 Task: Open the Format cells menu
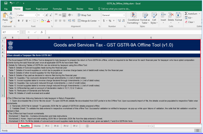coord(178,18)
